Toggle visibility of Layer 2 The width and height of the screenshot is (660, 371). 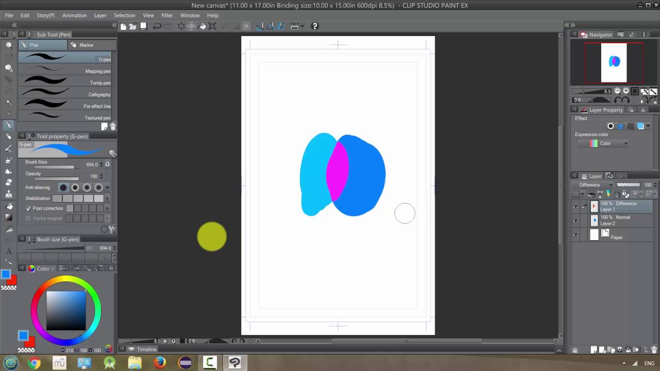(x=576, y=220)
